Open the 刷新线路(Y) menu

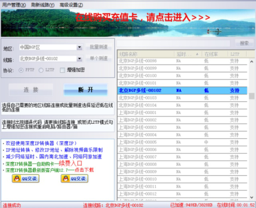coord(43,5)
